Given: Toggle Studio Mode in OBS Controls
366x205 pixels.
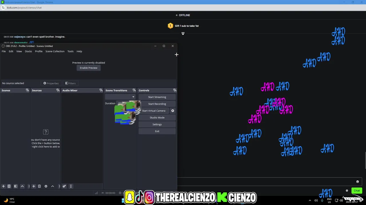Looking at the screenshot, I should (157, 118).
